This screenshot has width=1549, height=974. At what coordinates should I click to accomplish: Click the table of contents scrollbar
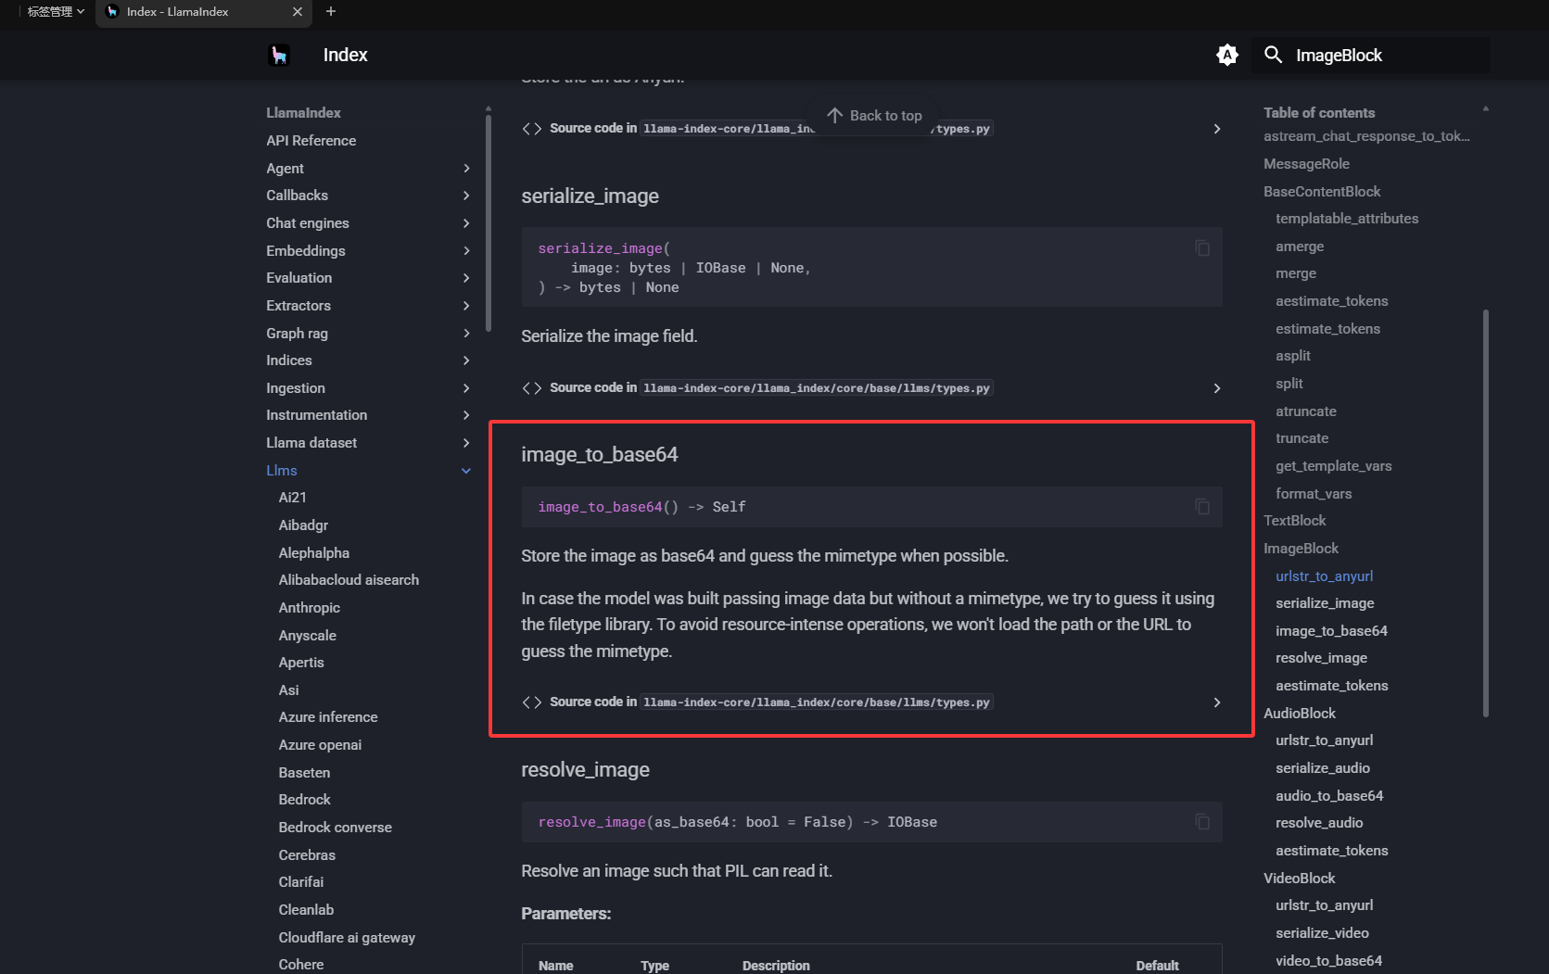click(1486, 512)
